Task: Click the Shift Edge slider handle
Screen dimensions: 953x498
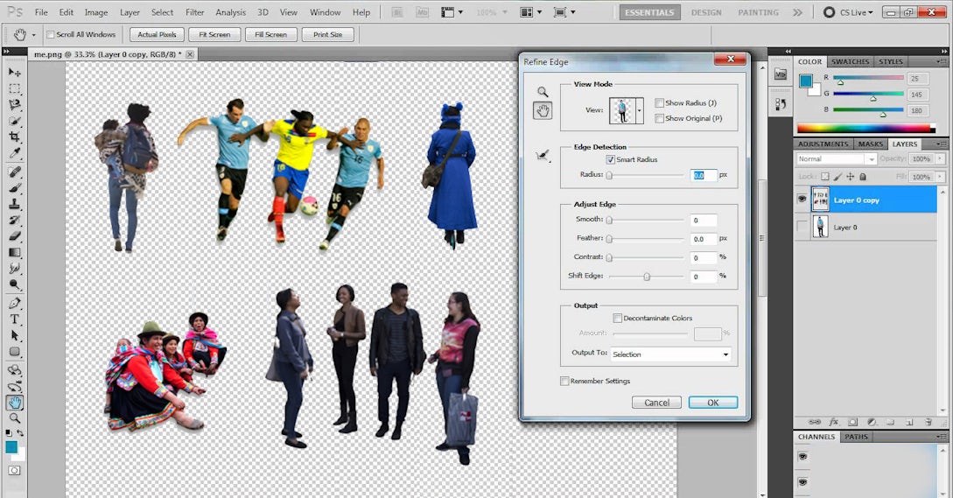Action: click(647, 277)
